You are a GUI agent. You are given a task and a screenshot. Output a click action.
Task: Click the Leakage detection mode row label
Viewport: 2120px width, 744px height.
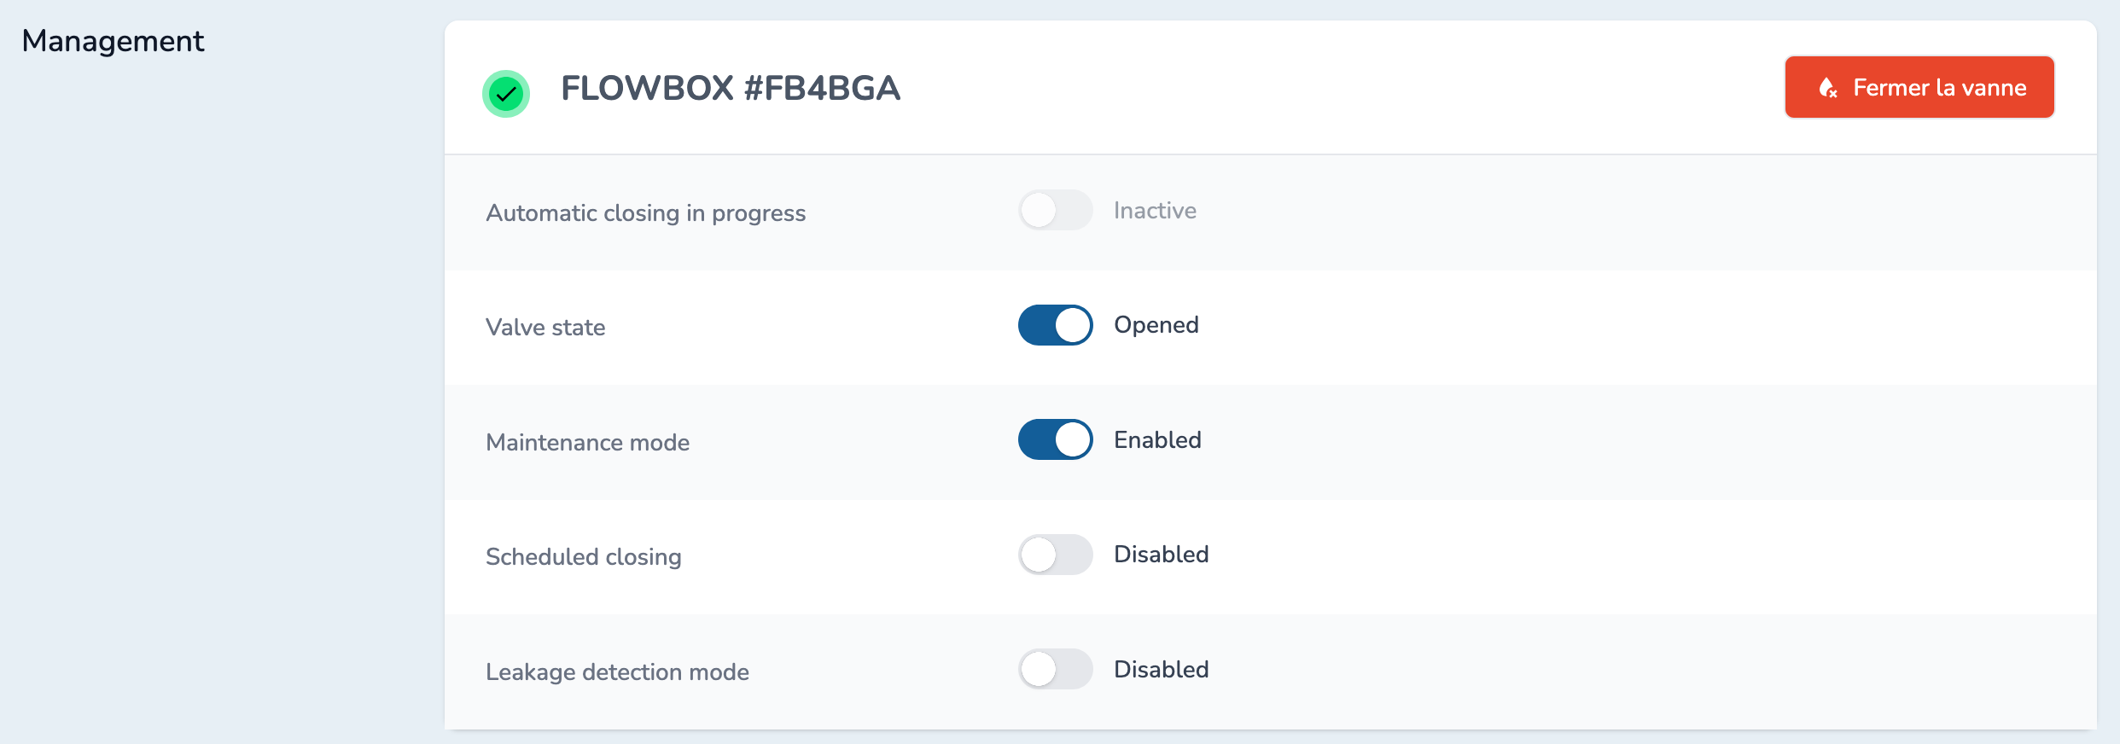(x=617, y=672)
